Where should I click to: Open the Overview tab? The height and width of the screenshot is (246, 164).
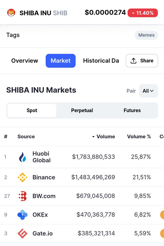pyautogui.click(x=25, y=61)
